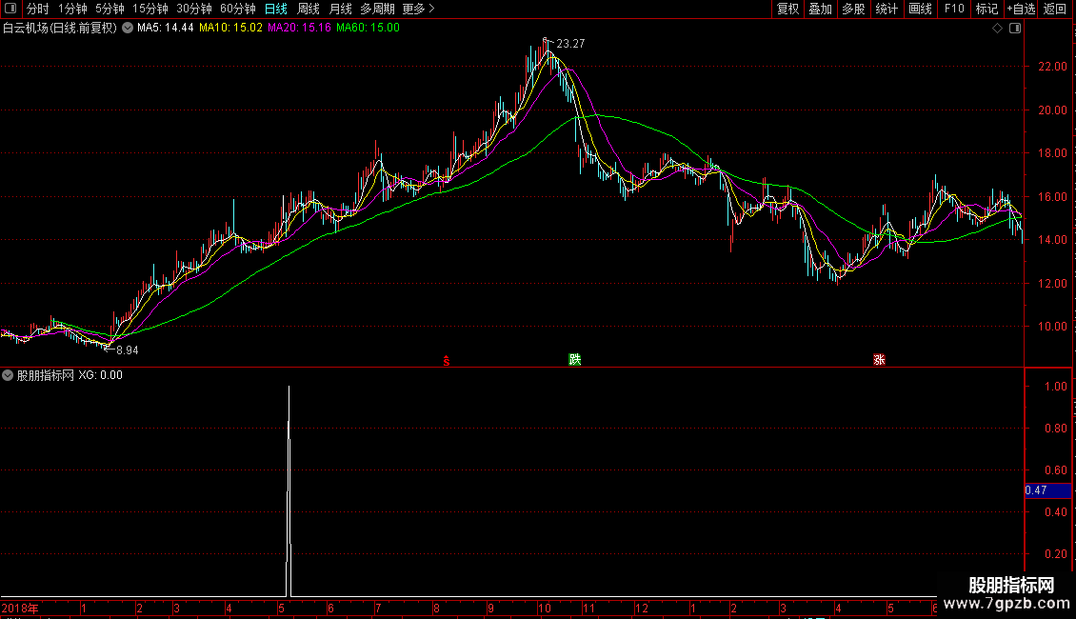Switch to the 分时 intraday view
Screen dimensions: 1076x619
(x=38, y=9)
